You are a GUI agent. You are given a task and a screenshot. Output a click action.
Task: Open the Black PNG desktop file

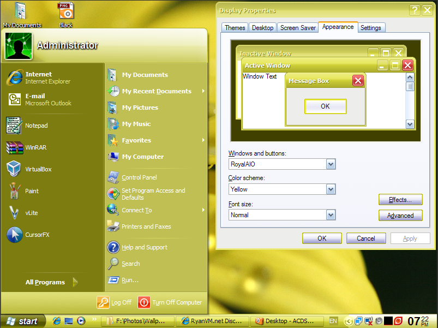point(66,15)
